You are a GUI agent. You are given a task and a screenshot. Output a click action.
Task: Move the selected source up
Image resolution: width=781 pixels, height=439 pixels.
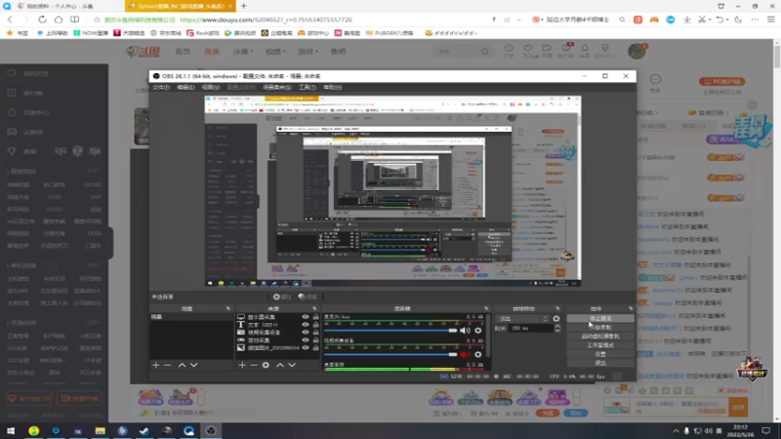pos(280,365)
